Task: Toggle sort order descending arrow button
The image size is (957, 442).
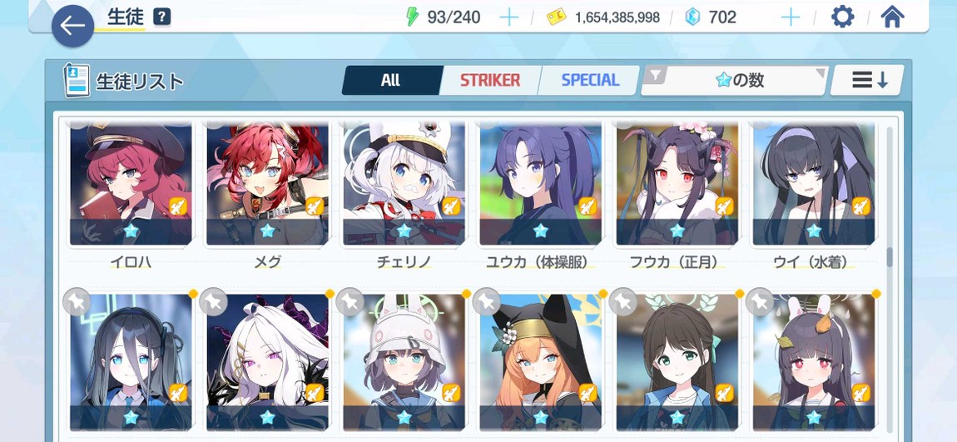Action: (867, 81)
